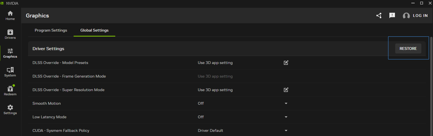
Task: Click Model Presets 'Use 3D app setting' value
Action: pyautogui.click(x=215, y=63)
